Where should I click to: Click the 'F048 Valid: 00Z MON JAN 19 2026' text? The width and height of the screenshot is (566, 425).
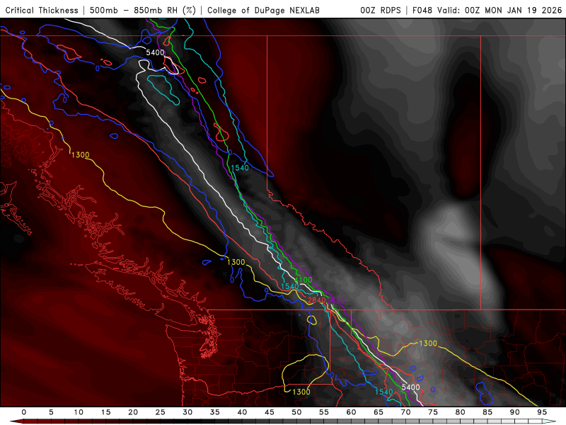coord(487,10)
